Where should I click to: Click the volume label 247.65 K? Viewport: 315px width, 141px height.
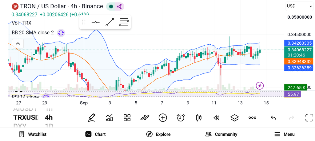(x=296, y=87)
